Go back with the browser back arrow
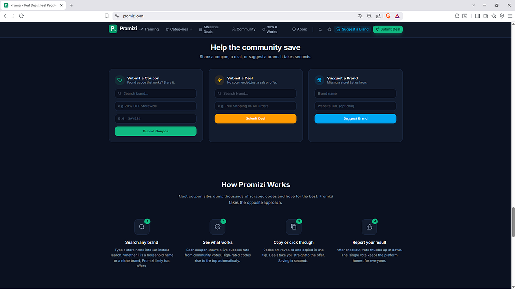This screenshot has height=289, width=515. (5, 16)
